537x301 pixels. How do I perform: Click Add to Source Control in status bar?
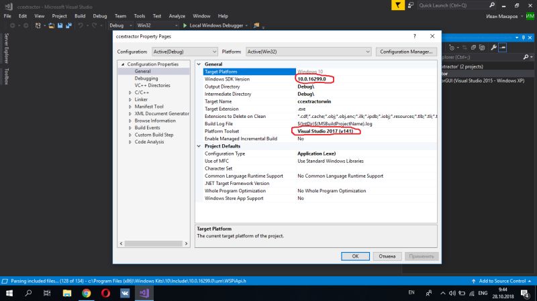(x=502, y=281)
